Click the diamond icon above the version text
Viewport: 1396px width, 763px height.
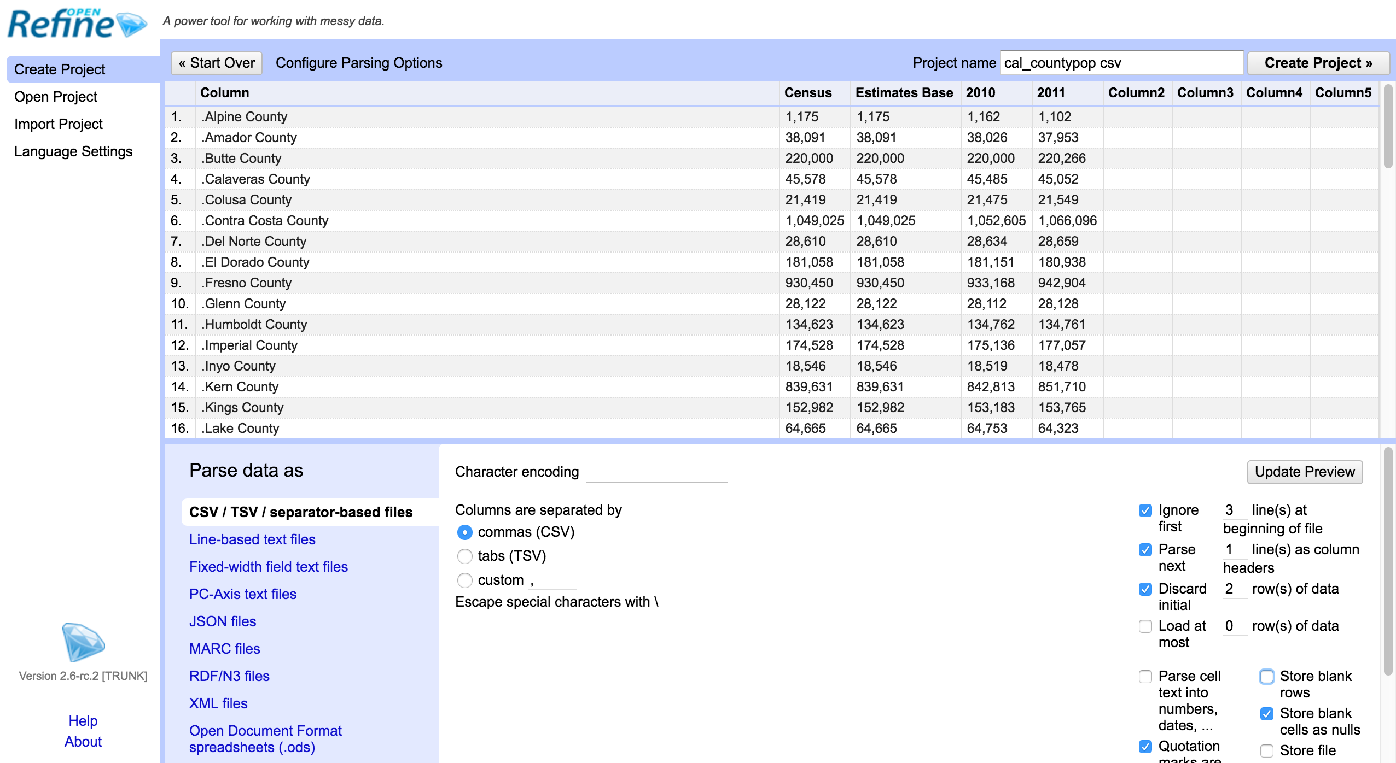[x=83, y=642]
